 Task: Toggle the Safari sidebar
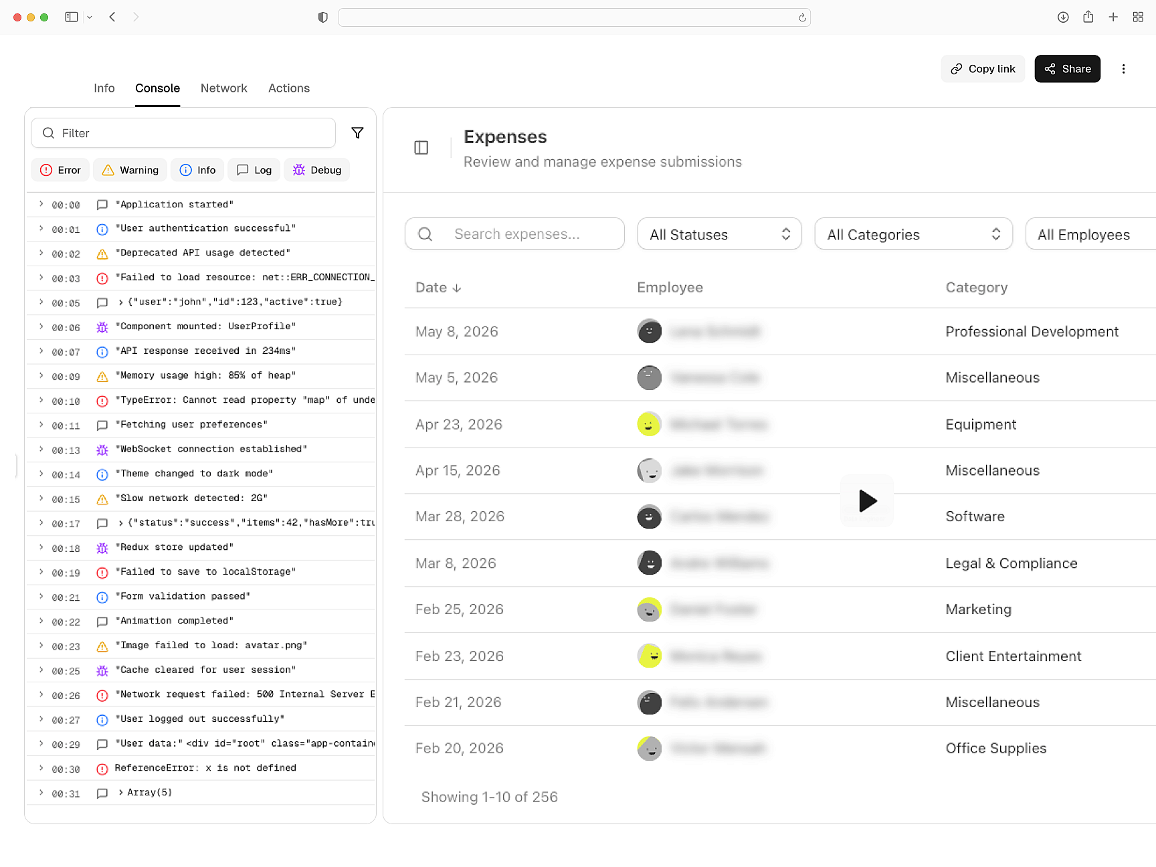pyautogui.click(x=72, y=17)
